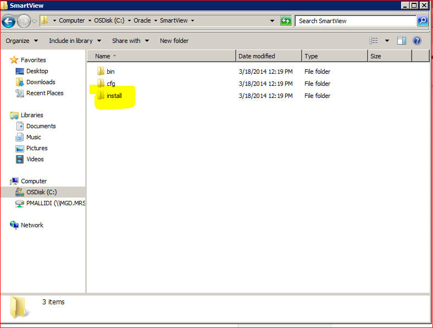Screen dimensions: 433x328
Task: Open the Include in library menu
Action: point(75,41)
